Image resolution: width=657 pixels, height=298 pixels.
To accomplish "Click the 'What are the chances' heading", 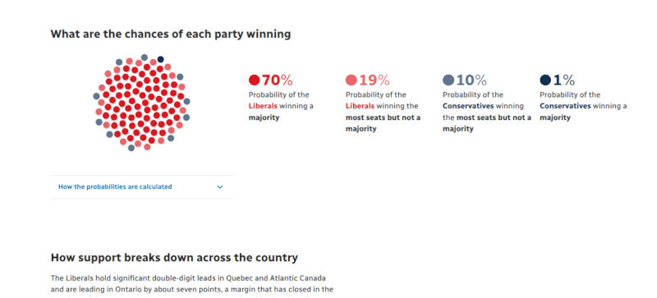I will pyautogui.click(x=171, y=34).
